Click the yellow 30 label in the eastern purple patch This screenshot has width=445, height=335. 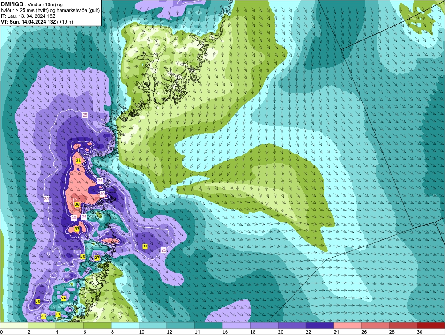(x=145, y=246)
